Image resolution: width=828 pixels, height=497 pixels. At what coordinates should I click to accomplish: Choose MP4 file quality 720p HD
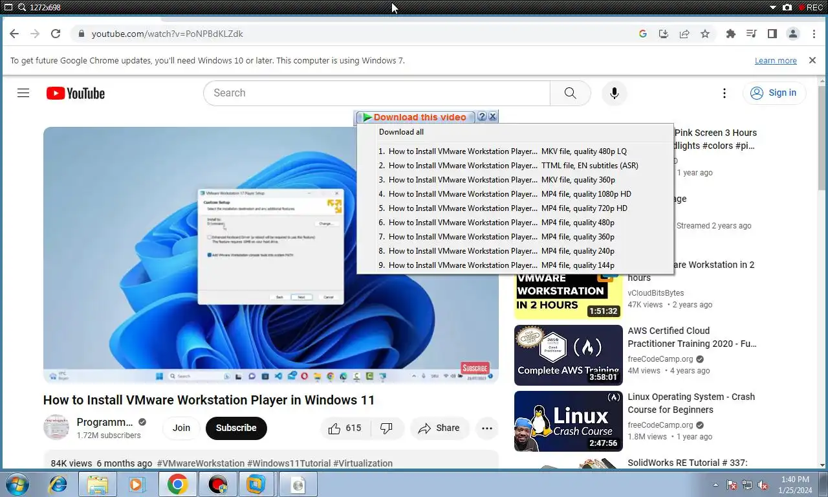(x=516, y=208)
